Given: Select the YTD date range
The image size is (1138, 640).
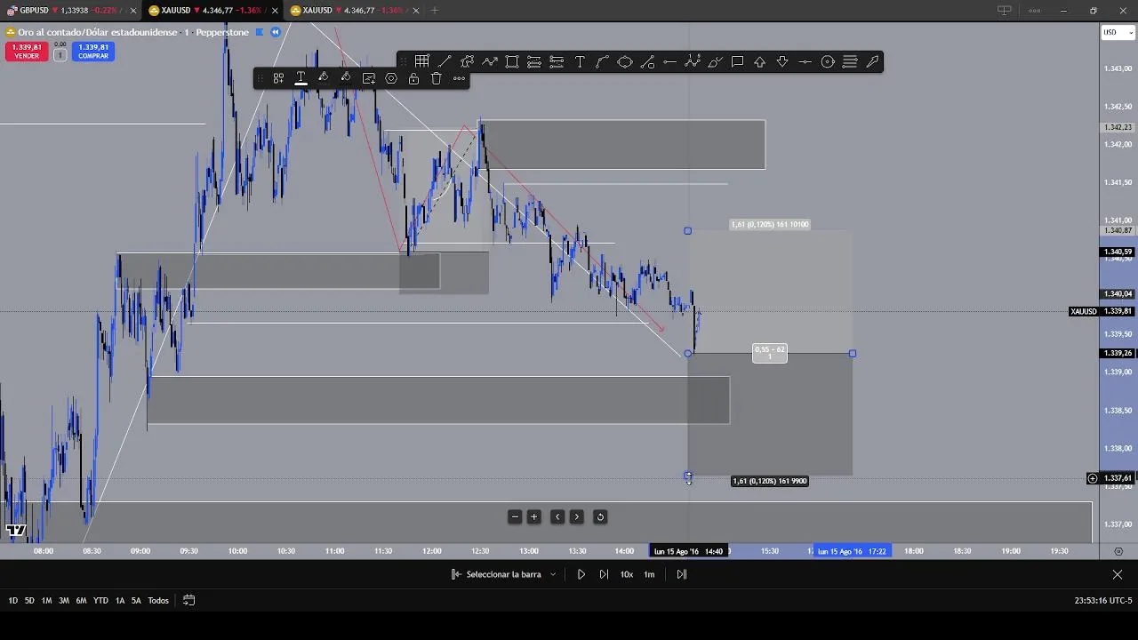Looking at the screenshot, I should (100, 601).
